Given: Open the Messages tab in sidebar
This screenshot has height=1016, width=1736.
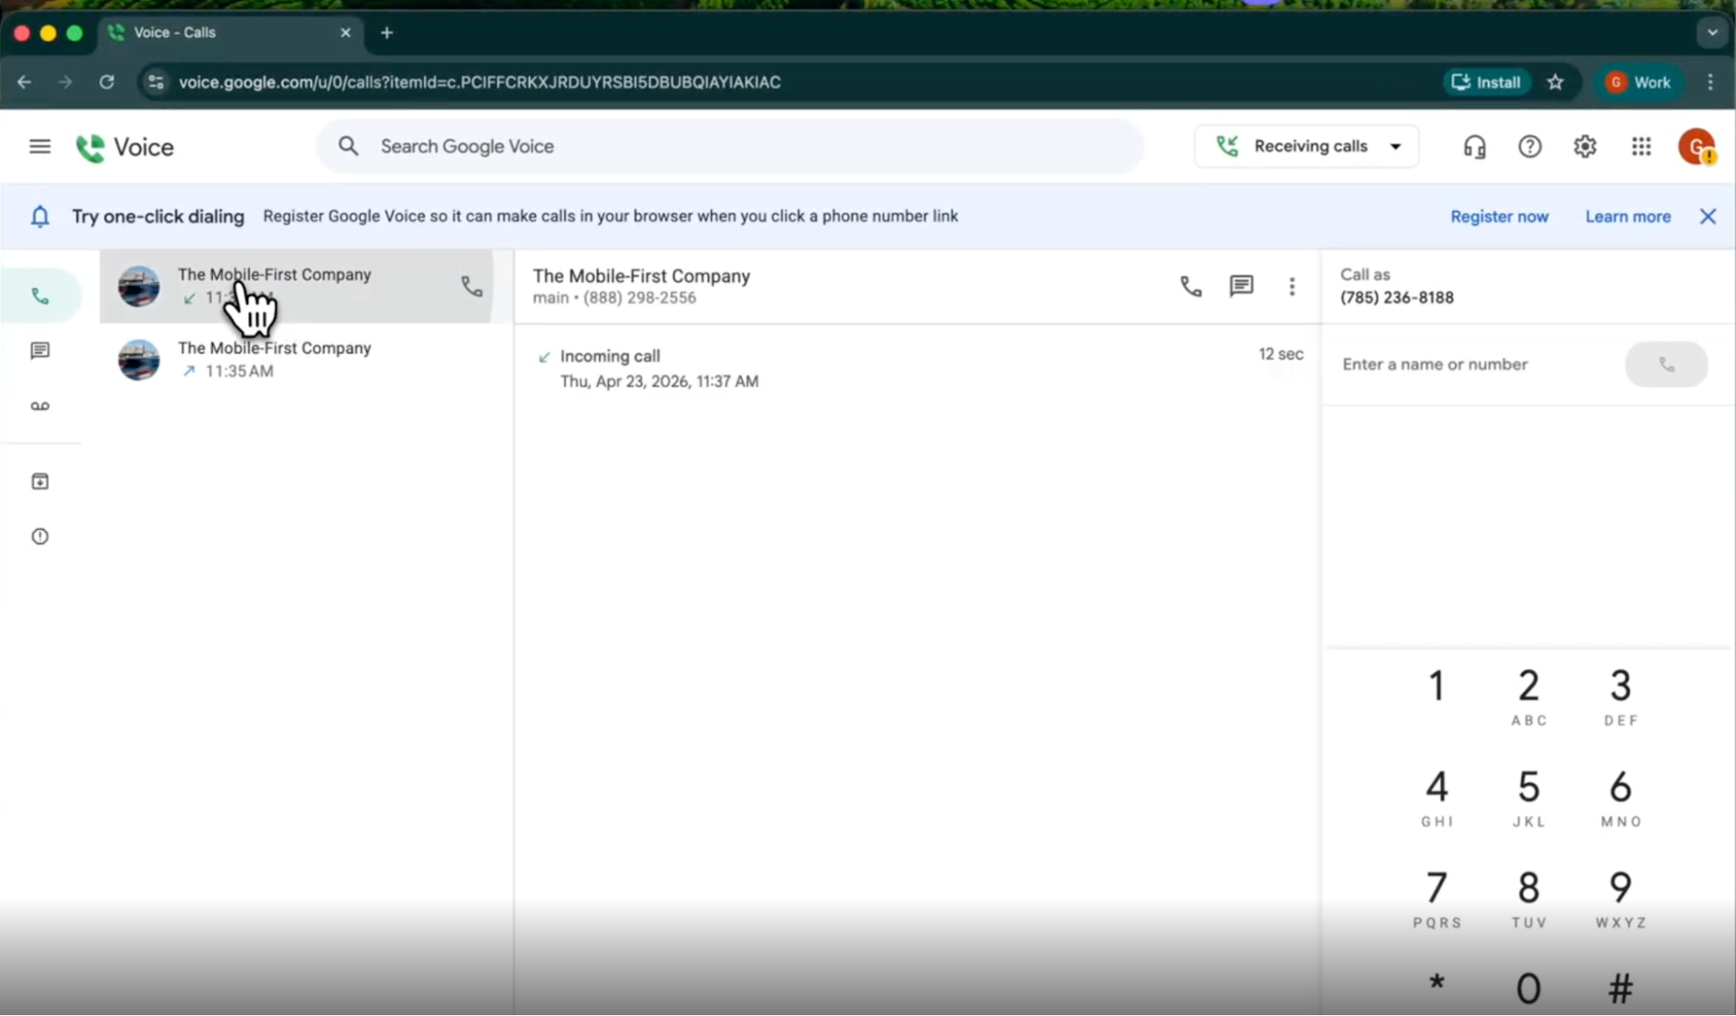Looking at the screenshot, I should tap(40, 351).
